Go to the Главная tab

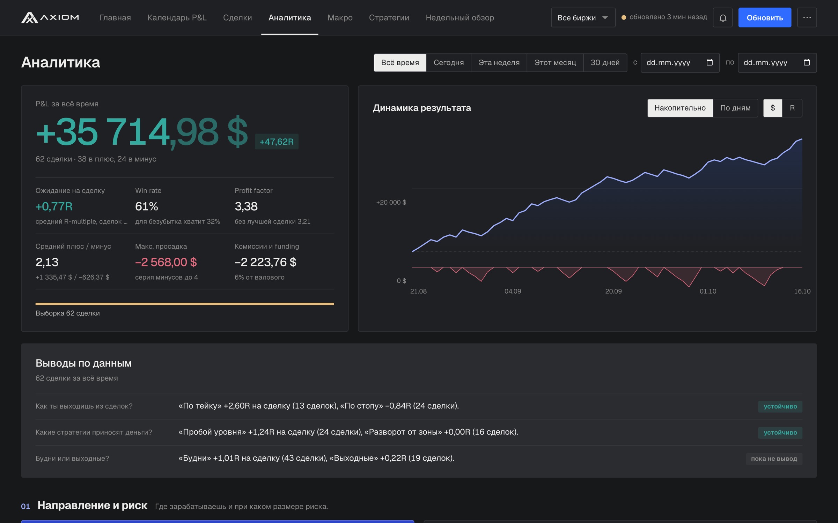[115, 17]
